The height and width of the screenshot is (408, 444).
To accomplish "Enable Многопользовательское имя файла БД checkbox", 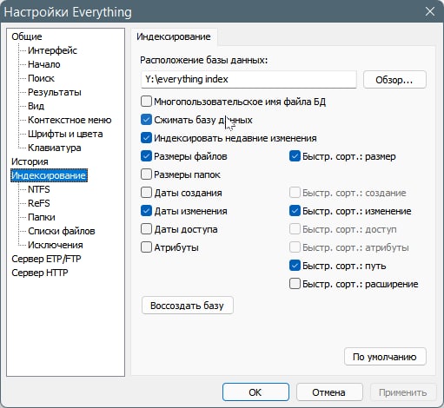I will point(146,102).
